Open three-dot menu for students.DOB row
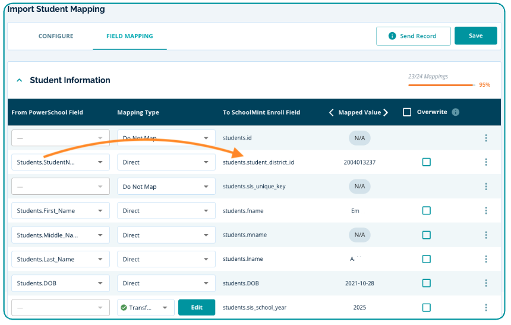 pyautogui.click(x=485, y=283)
